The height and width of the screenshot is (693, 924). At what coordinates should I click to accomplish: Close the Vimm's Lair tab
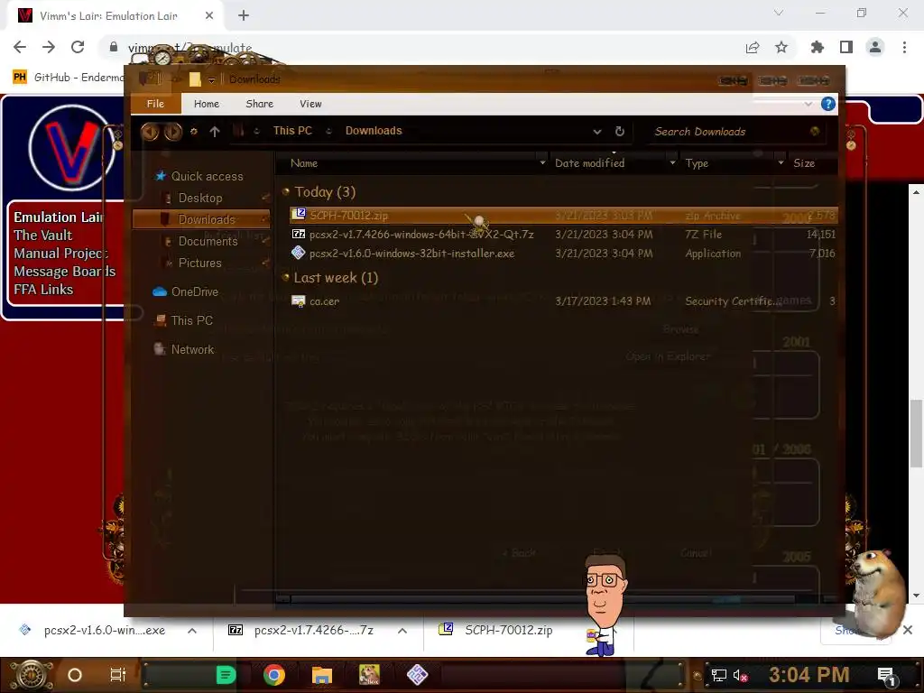coord(209,16)
